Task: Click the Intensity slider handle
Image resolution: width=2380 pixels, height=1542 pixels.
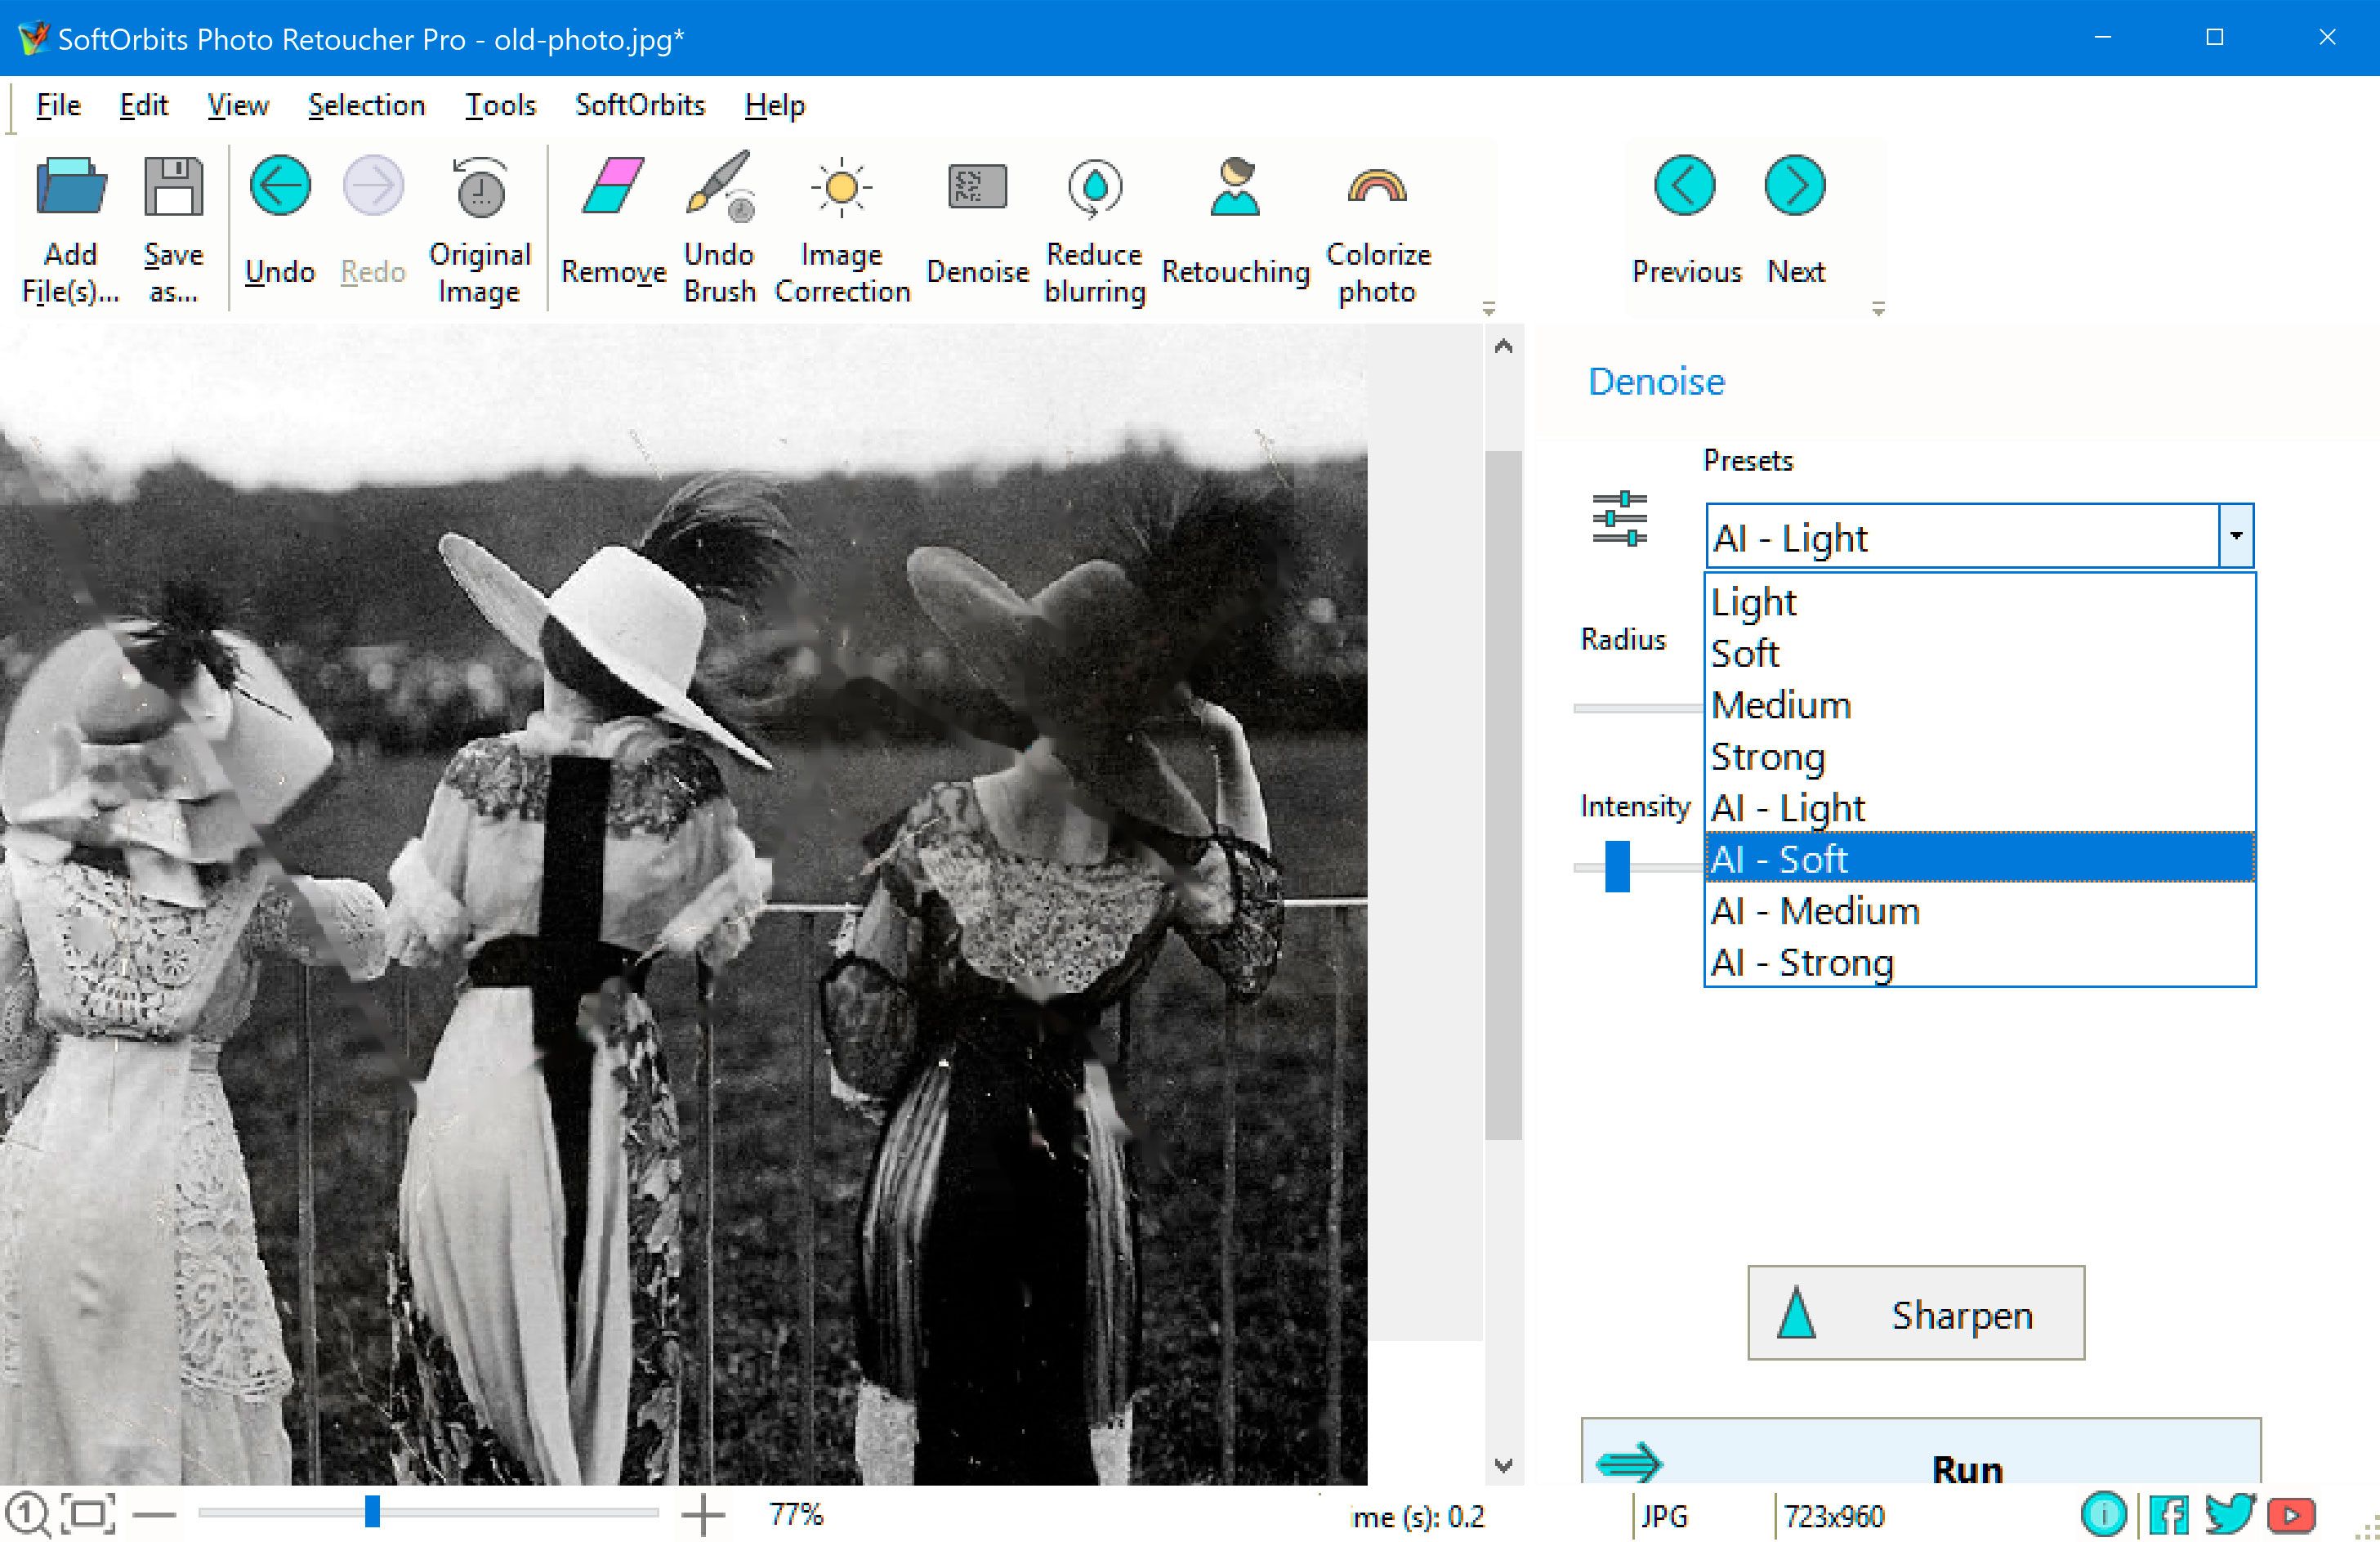Action: point(1617,866)
